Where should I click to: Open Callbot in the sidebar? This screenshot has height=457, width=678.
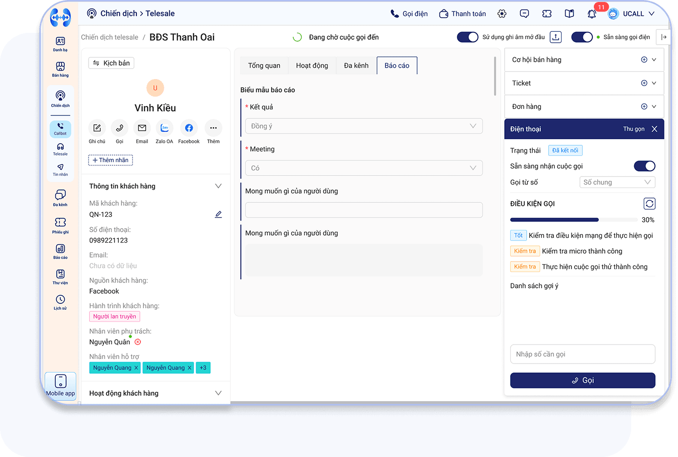click(60, 129)
